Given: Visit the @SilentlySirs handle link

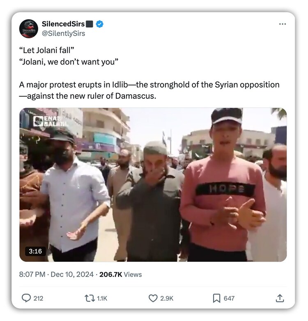Looking at the screenshot, I should click(63, 33).
